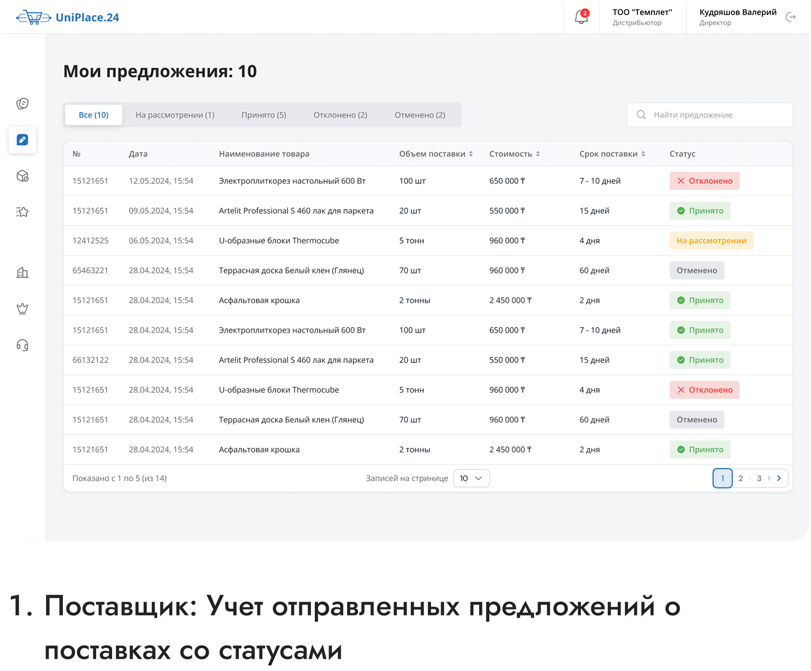Open the buildings companies sidebar icon
This screenshot has height=671, width=811.
(22, 273)
